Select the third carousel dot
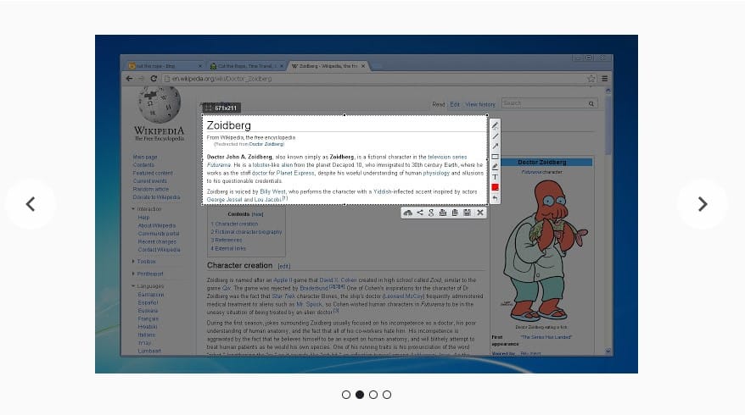745x415 pixels. (x=373, y=395)
